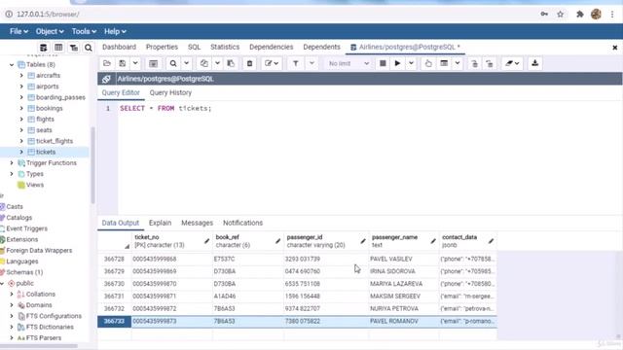Click the Stop query square icon
623x350 pixels.
383,63
